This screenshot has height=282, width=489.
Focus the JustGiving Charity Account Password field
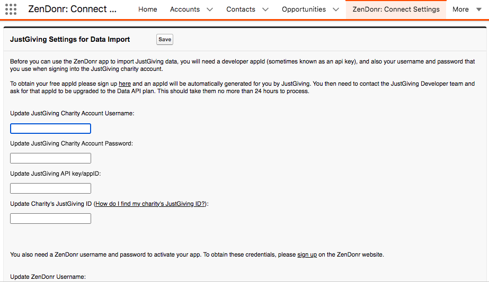tap(50, 158)
